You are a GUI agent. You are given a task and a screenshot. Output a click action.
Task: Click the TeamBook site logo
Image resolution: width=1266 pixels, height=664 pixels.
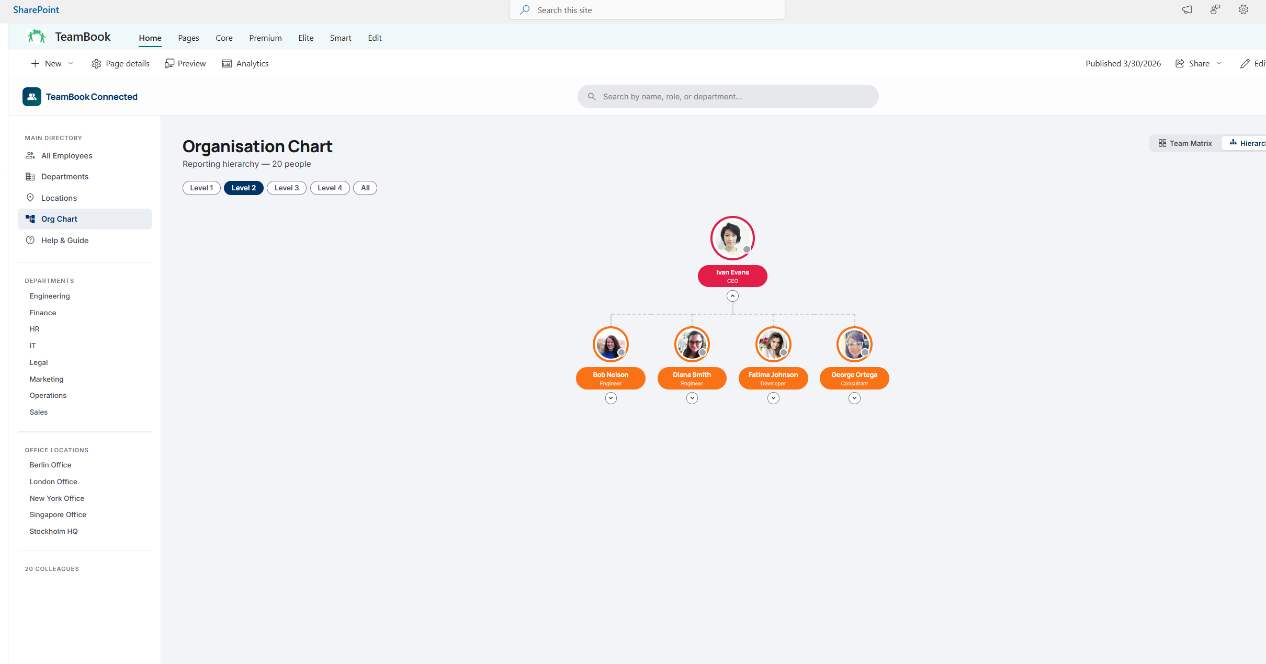(x=37, y=37)
